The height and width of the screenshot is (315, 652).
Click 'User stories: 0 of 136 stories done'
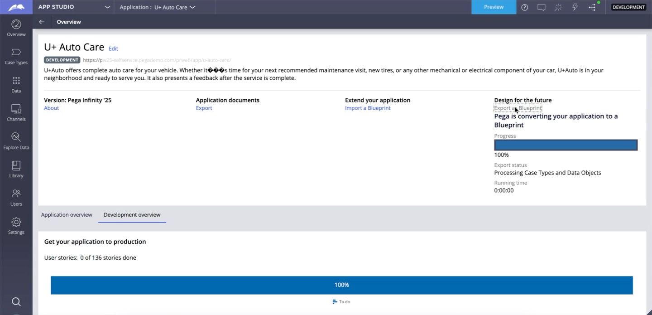pyautogui.click(x=90, y=258)
